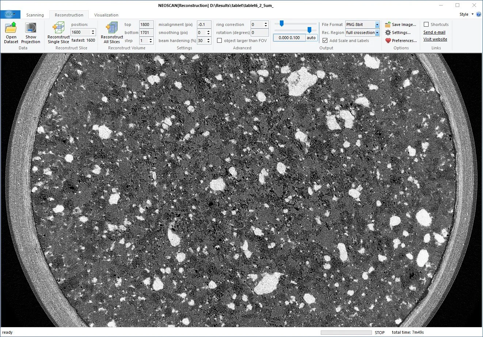Click the position value field 1600
Image resolution: width=483 pixels, height=337 pixels.
[x=80, y=32]
